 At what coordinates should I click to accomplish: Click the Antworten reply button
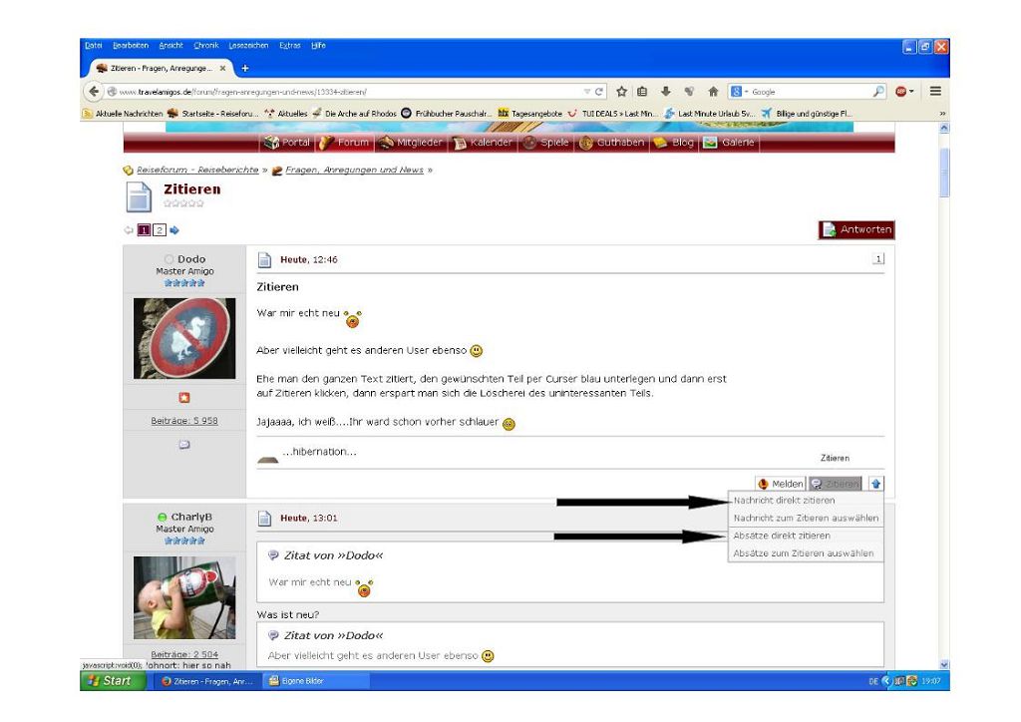pyautogui.click(x=855, y=230)
